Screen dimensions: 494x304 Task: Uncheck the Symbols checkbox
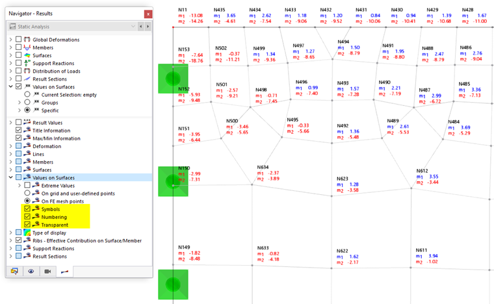tap(27, 209)
